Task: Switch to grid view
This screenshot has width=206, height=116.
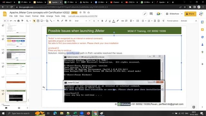Action: click(x=19, y=108)
